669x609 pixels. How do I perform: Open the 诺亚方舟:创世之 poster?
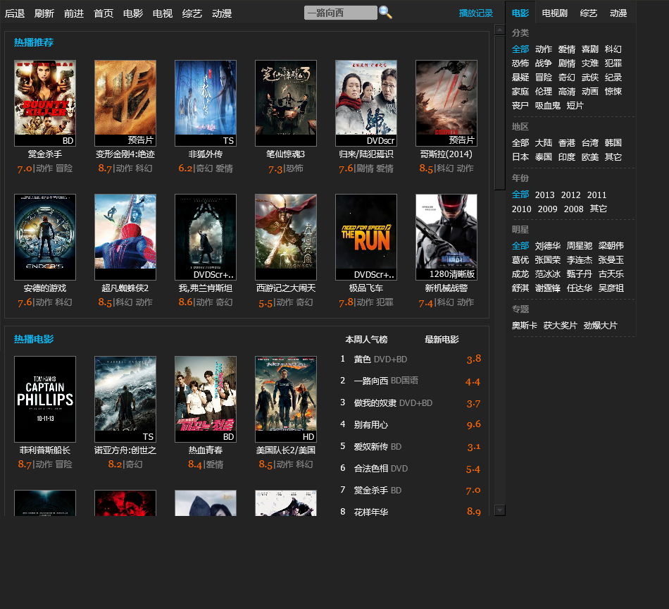click(125, 399)
